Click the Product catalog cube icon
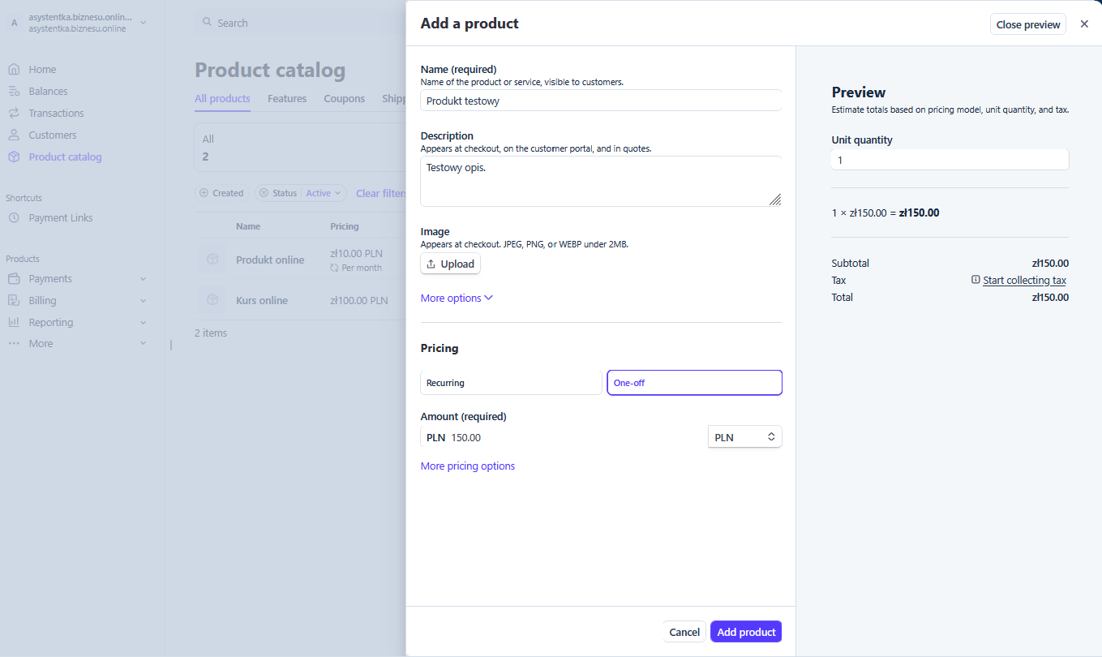 click(x=14, y=157)
